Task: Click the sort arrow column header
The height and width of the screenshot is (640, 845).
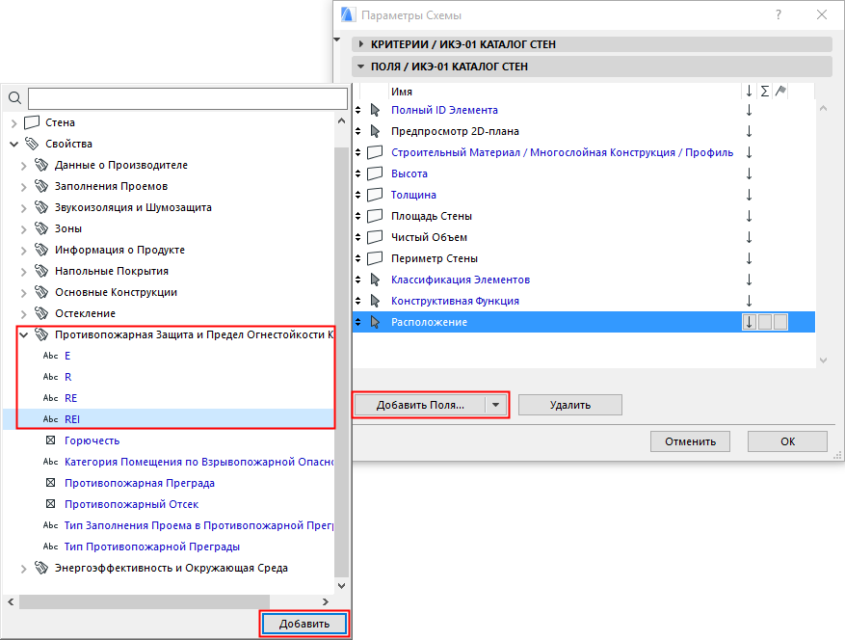Action: (749, 92)
